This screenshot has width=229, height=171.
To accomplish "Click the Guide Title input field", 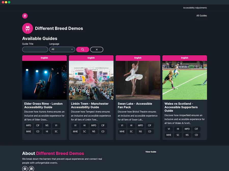I will pos(35,49).
